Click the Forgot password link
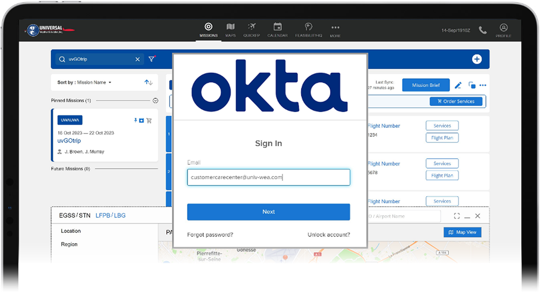 (210, 235)
